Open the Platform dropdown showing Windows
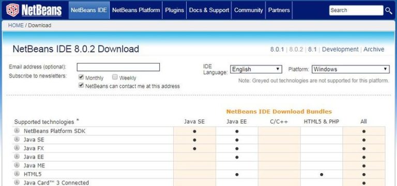 350,69
